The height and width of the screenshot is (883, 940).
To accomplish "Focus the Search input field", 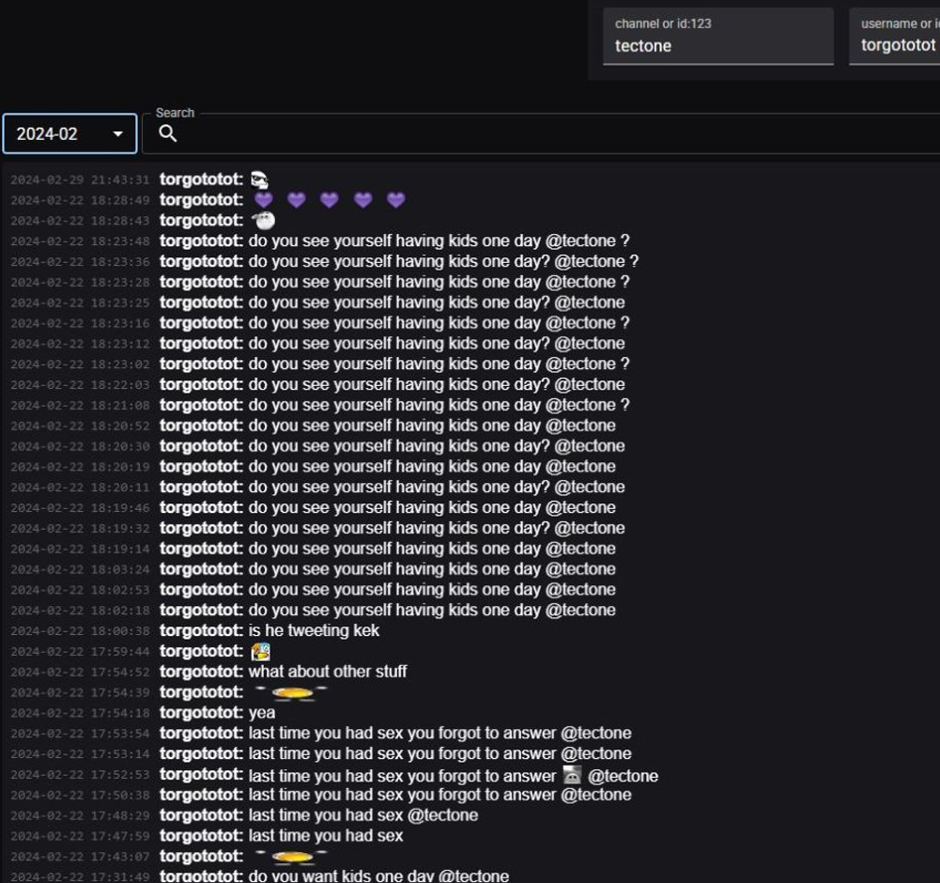I will (541, 133).
